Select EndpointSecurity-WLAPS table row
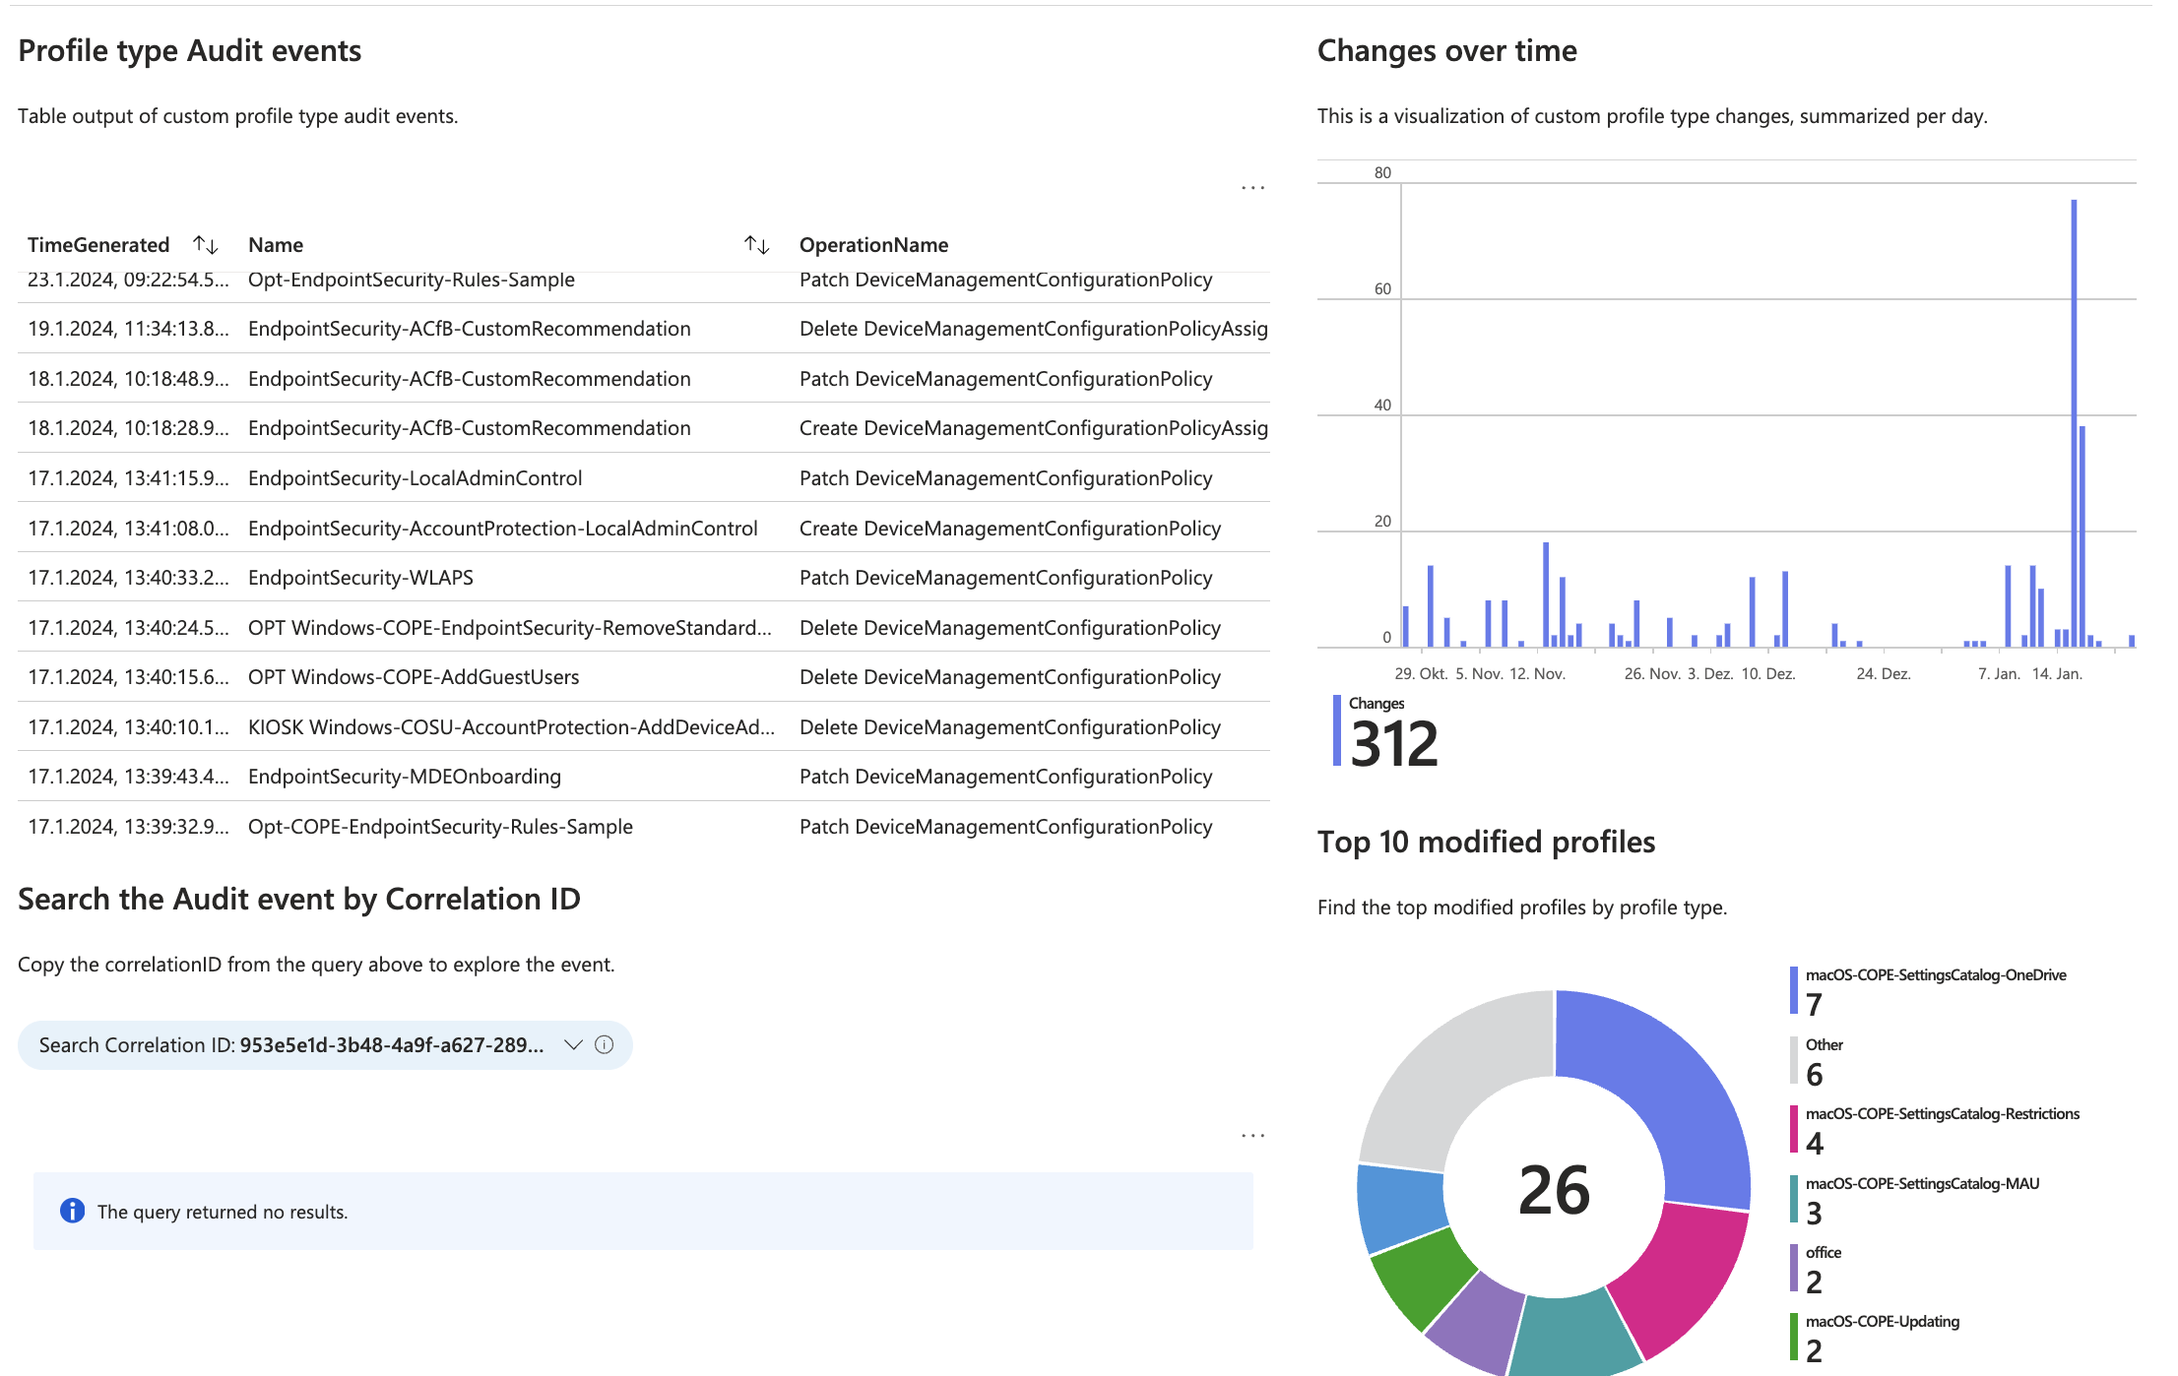 [x=360, y=578]
